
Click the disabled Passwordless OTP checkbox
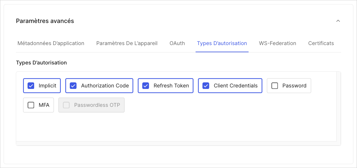coord(66,105)
